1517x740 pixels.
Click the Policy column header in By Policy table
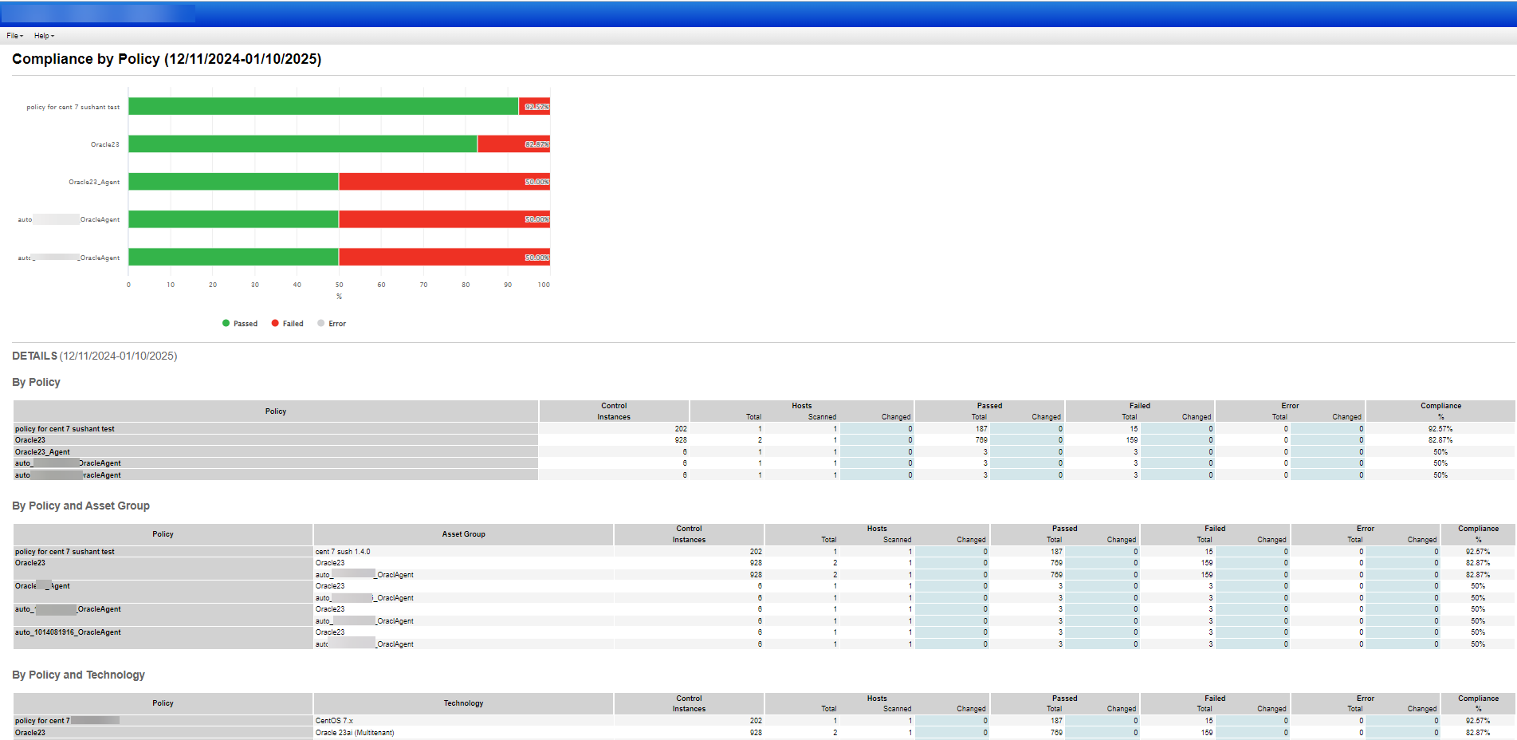pyautogui.click(x=276, y=411)
